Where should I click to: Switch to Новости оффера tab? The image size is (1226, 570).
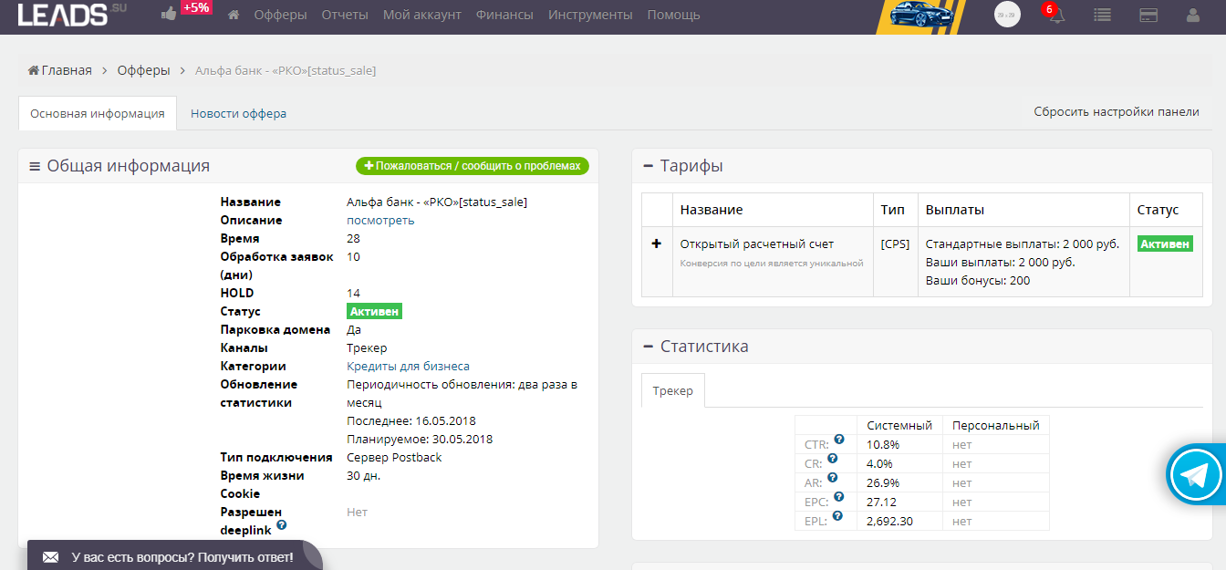(x=238, y=114)
